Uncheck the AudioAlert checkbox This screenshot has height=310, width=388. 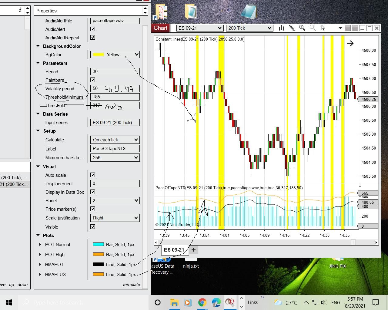pyautogui.click(x=93, y=29)
